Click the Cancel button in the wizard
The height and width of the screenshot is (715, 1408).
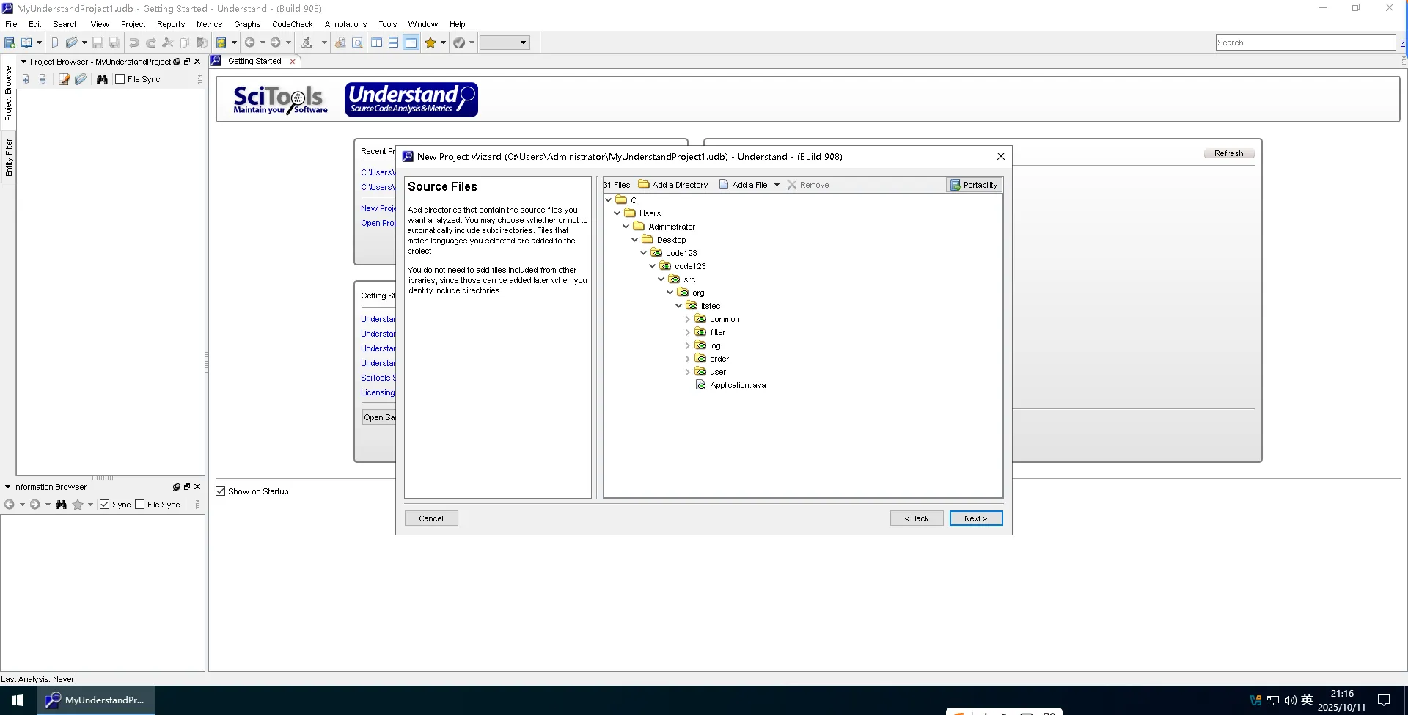coord(431,518)
